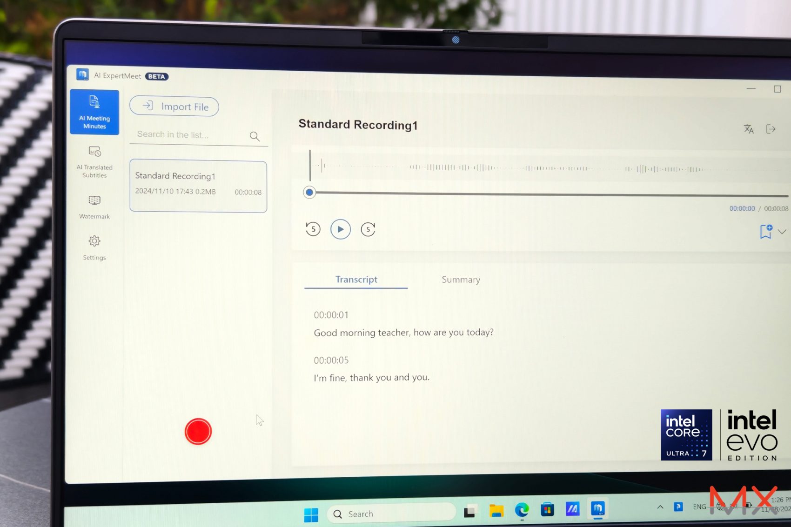Start a new recording with red button

(198, 431)
